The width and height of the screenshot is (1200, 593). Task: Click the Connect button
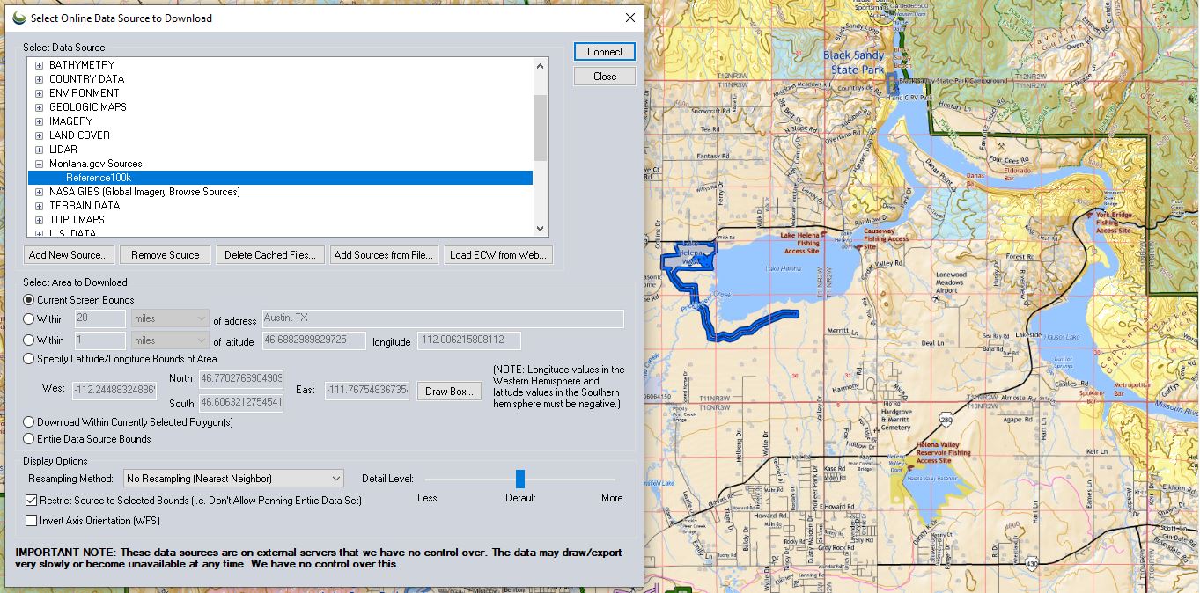tap(605, 52)
